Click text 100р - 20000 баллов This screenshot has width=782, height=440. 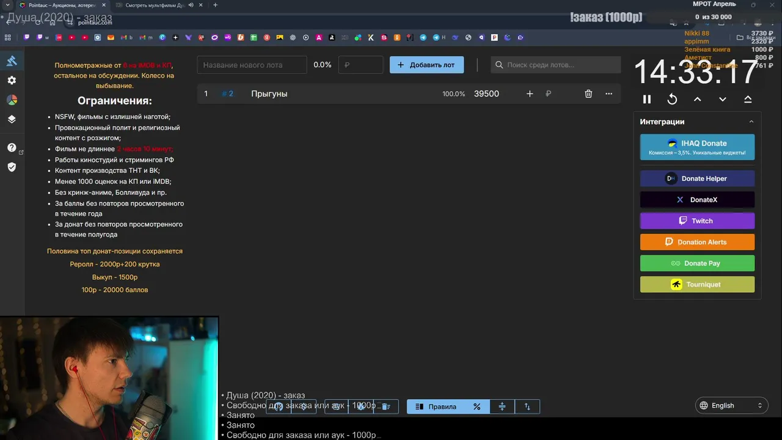point(115,290)
